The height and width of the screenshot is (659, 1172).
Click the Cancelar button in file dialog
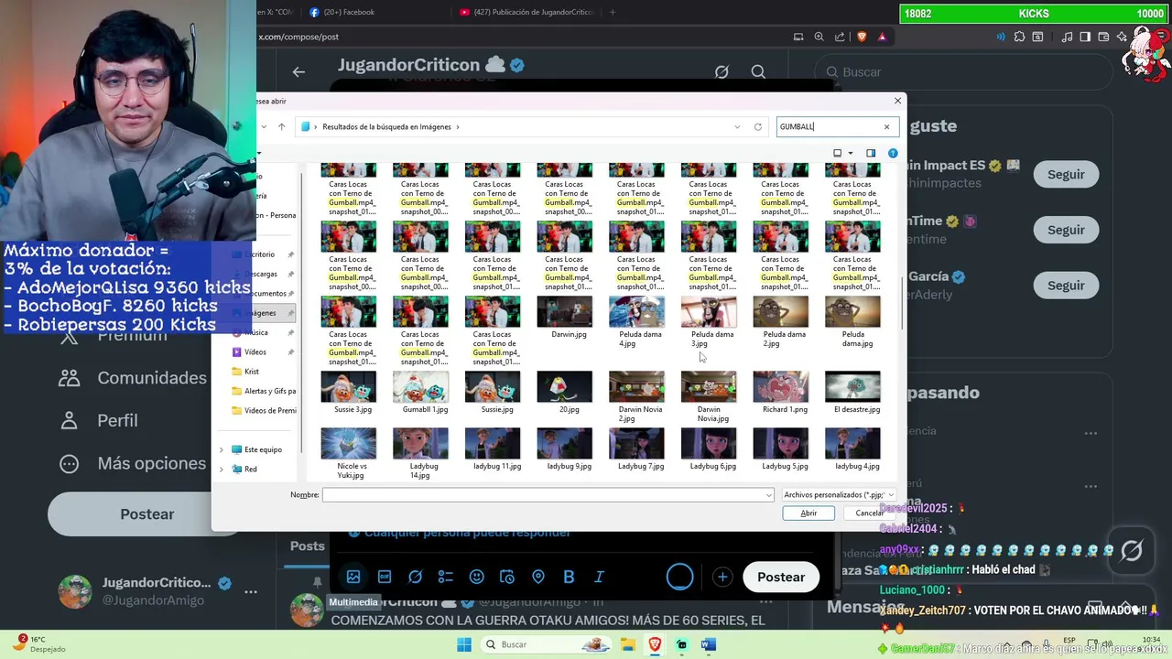869,513
